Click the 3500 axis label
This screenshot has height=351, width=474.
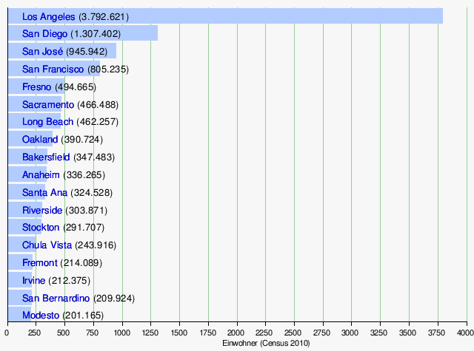[407, 333]
